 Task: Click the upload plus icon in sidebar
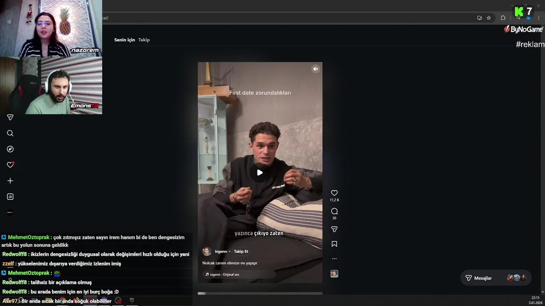tap(10, 181)
